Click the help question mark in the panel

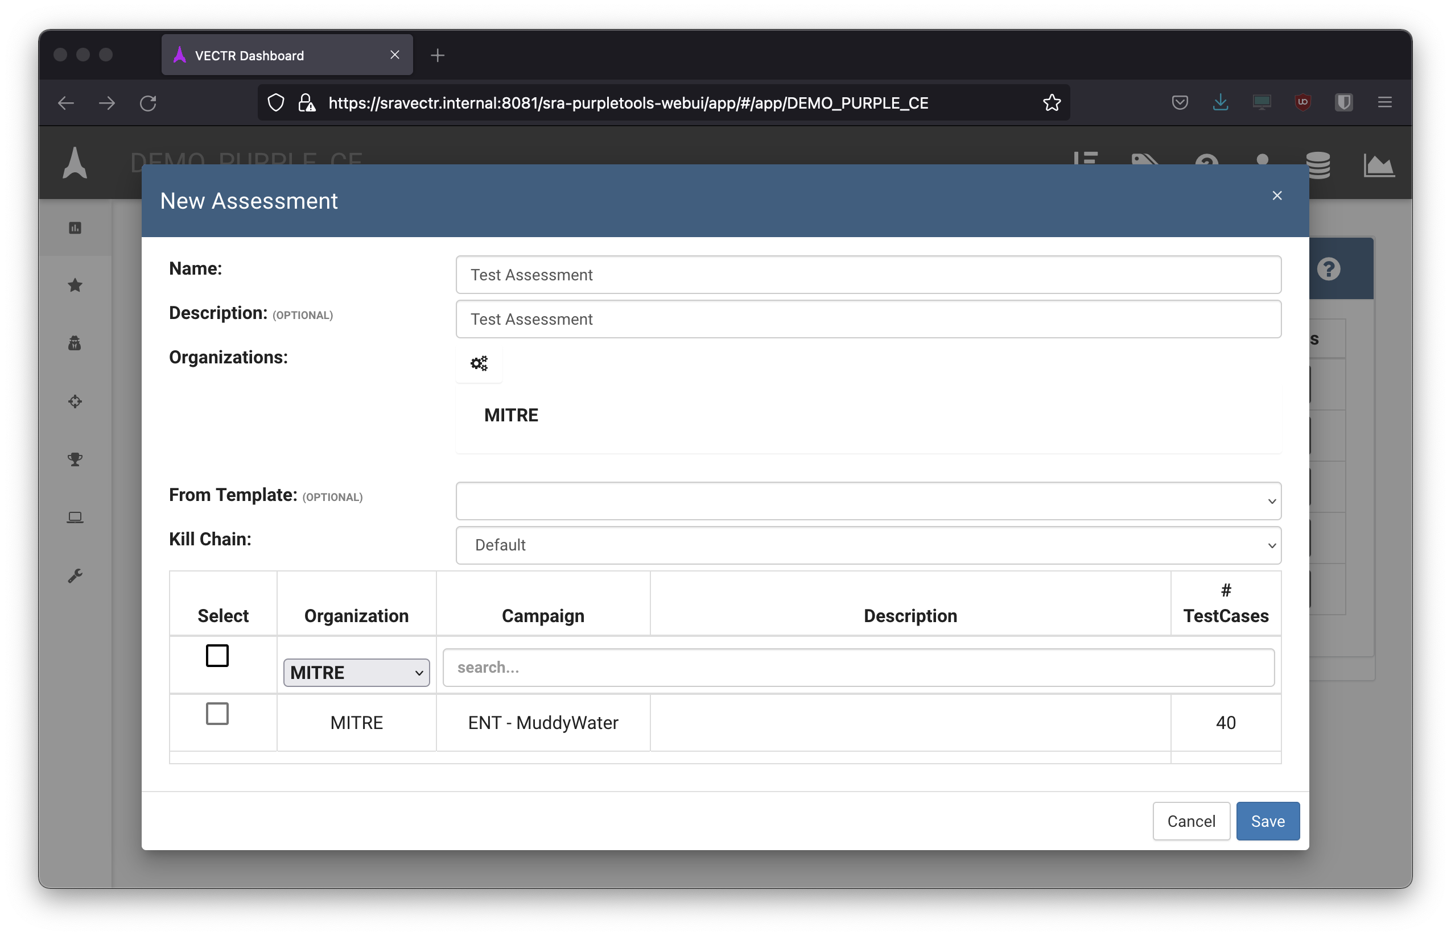[1328, 268]
